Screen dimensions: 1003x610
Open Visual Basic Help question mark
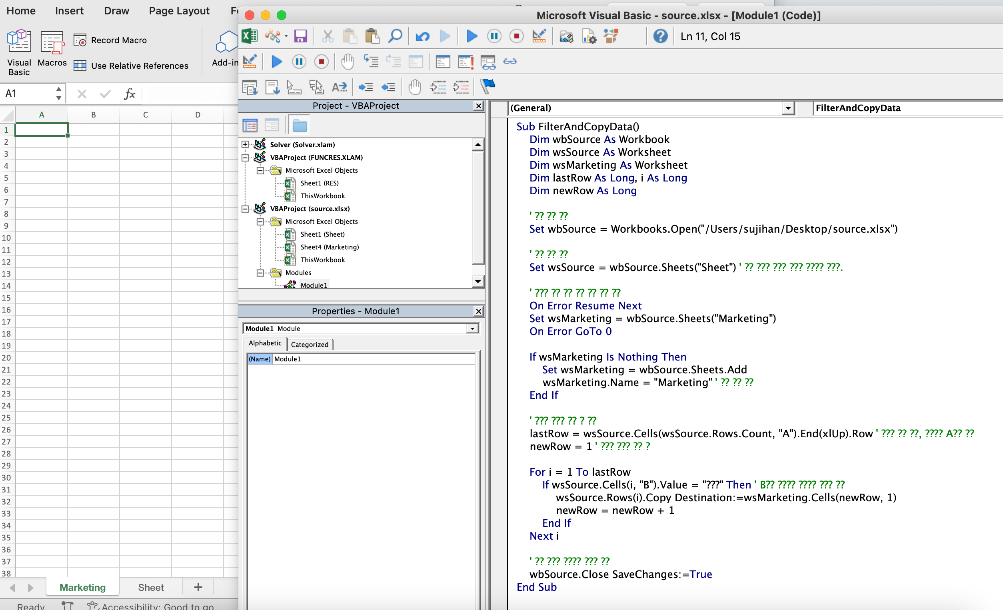point(660,36)
